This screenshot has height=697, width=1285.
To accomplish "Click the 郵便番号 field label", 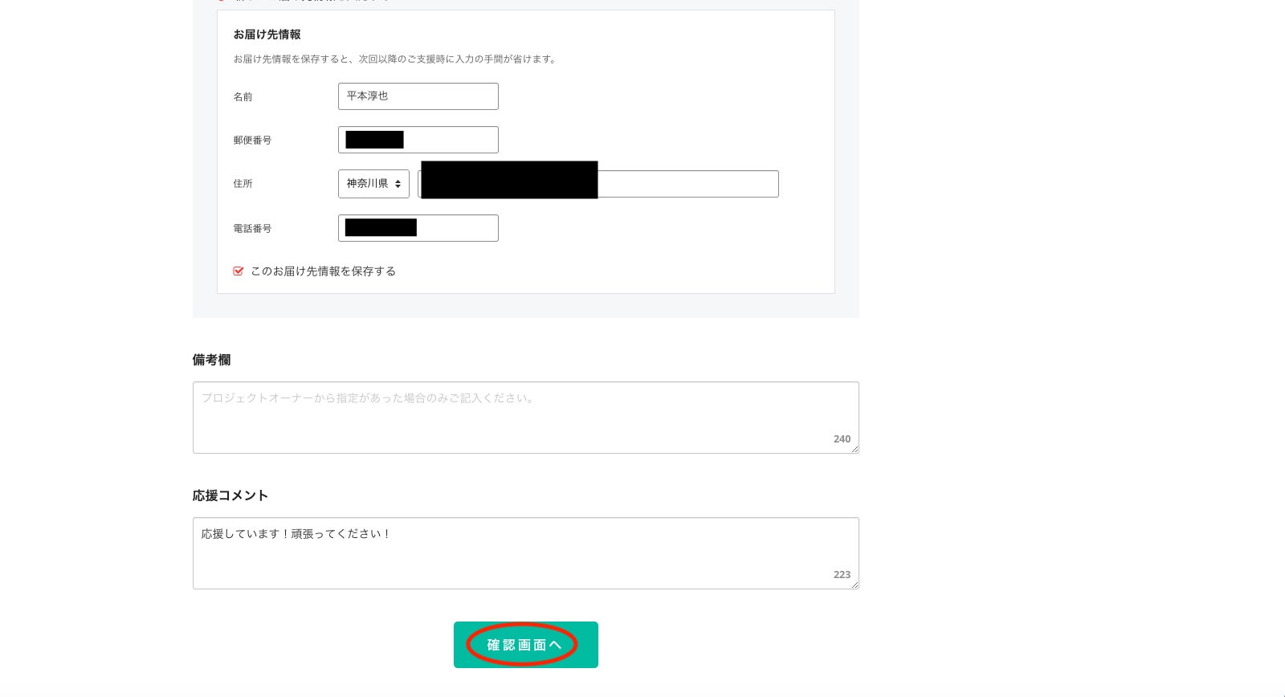I will coord(252,141).
